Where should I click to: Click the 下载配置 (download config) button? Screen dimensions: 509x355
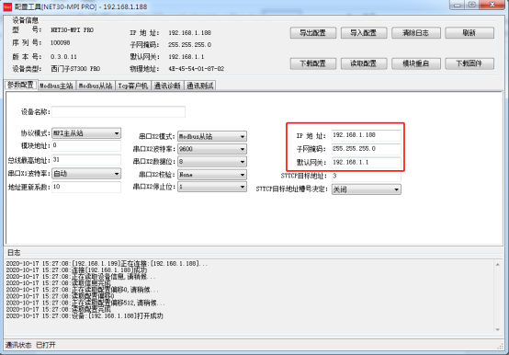313,63
